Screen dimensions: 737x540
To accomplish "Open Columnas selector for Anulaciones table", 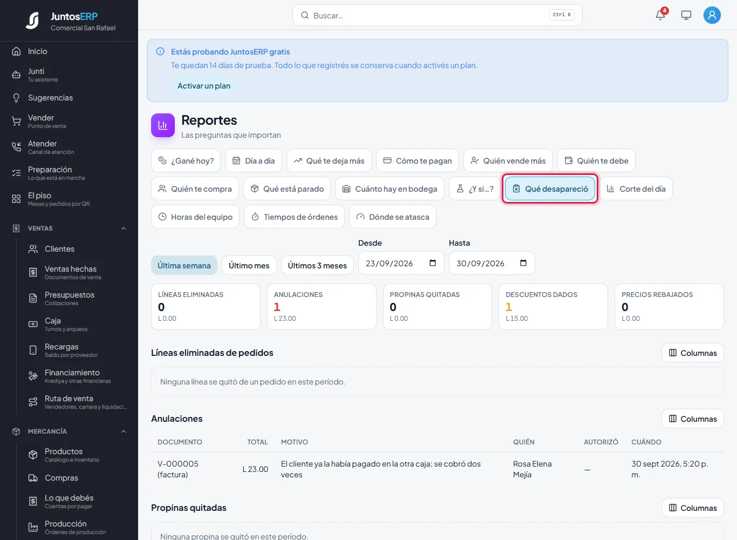I will (693, 418).
